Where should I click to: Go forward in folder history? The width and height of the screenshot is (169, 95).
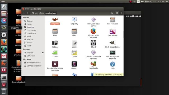coord(28,13)
